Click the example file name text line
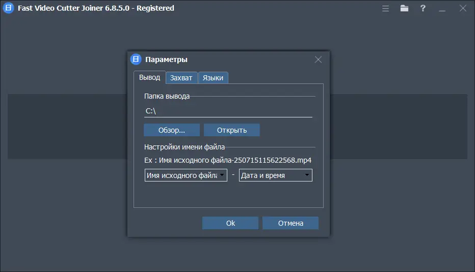The width and height of the screenshot is (475, 272). (x=228, y=160)
